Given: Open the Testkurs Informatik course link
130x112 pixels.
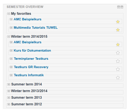Looking at the screenshot, I should [x=29, y=75].
